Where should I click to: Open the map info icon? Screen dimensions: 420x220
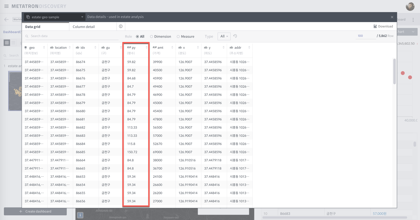point(80,215)
